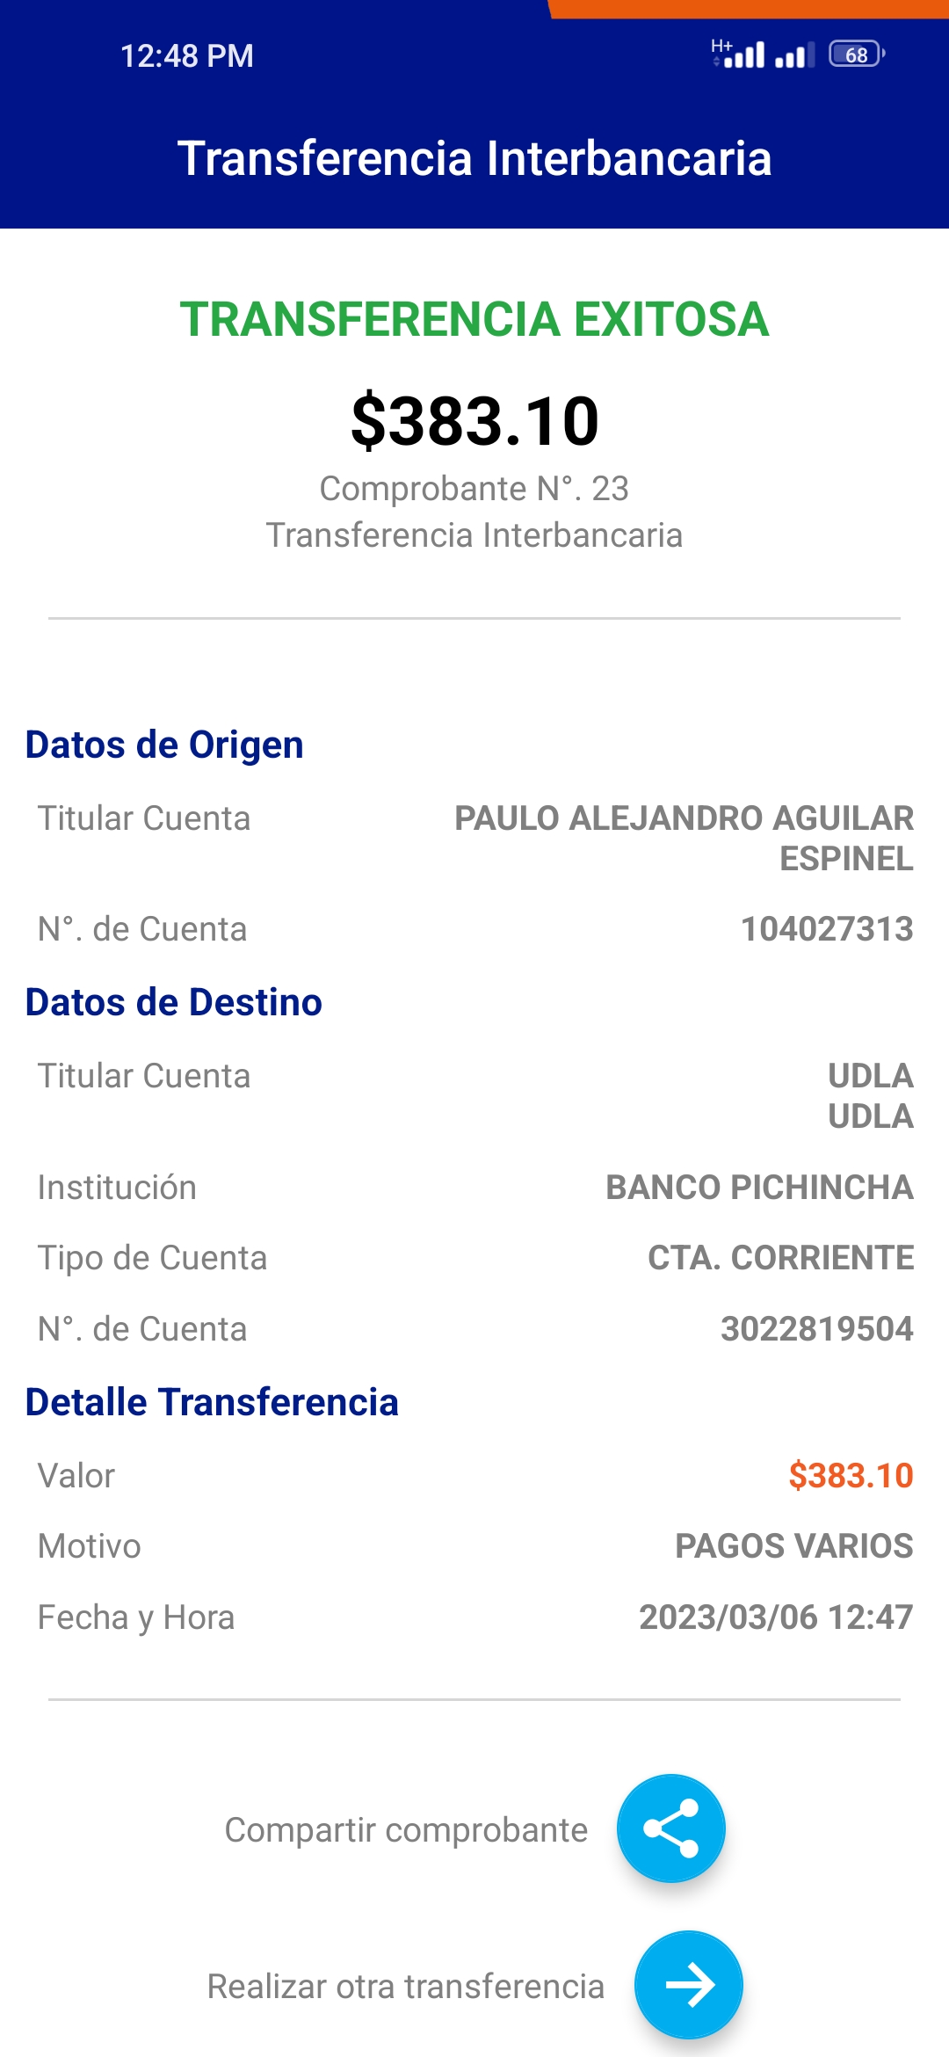The width and height of the screenshot is (949, 2057).
Task: Tap the origin account number 104027313
Action: click(x=827, y=929)
